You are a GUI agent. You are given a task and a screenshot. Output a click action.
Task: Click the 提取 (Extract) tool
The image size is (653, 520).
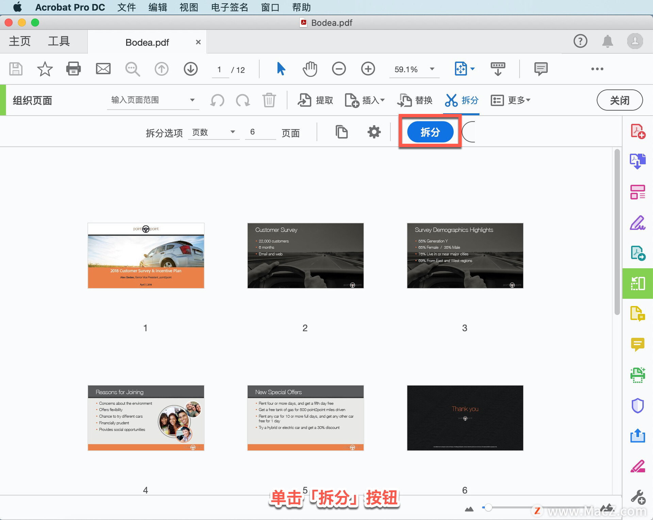tap(315, 100)
